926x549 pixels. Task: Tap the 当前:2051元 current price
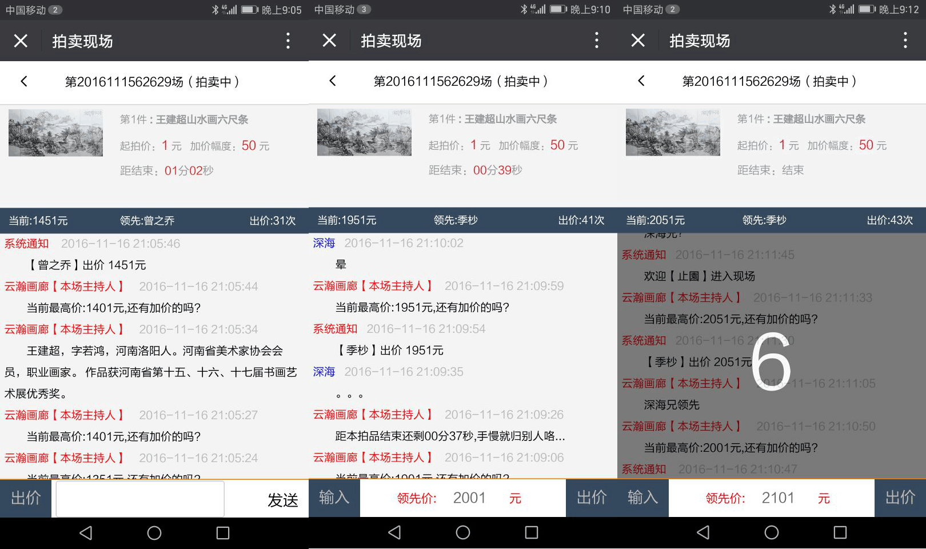click(x=656, y=220)
